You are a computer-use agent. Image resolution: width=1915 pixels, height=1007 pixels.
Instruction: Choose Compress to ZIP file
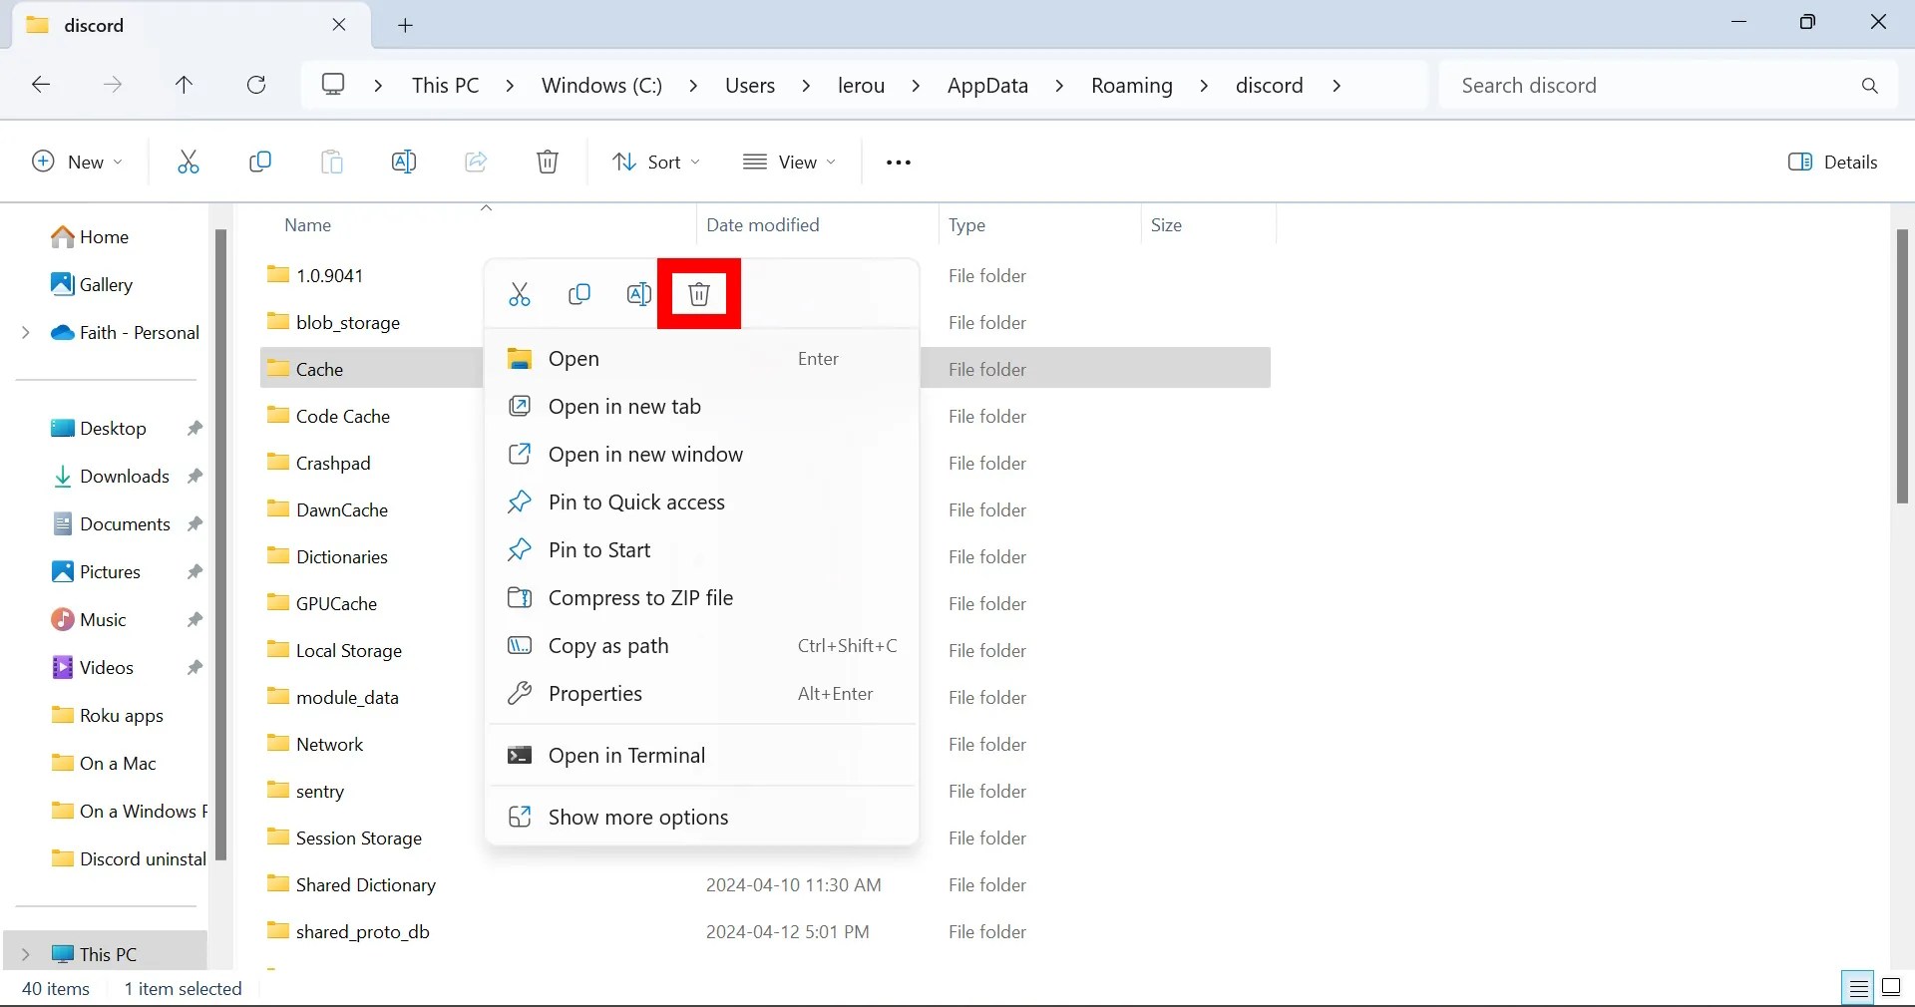click(x=641, y=598)
